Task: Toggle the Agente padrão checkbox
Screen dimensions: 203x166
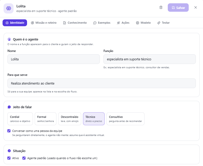Action: (24, 158)
